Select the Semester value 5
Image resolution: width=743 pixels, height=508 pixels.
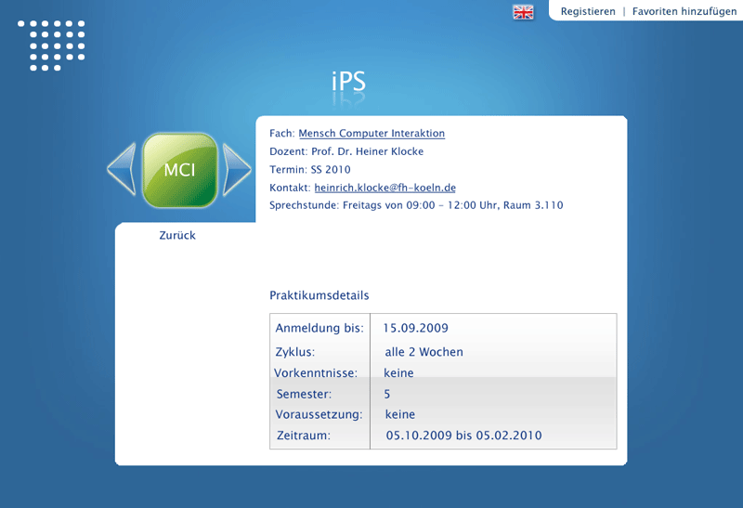coord(387,394)
